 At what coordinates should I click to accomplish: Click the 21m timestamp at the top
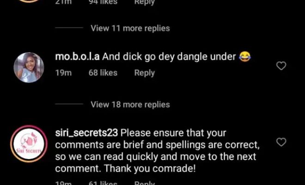tap(63, 2)
